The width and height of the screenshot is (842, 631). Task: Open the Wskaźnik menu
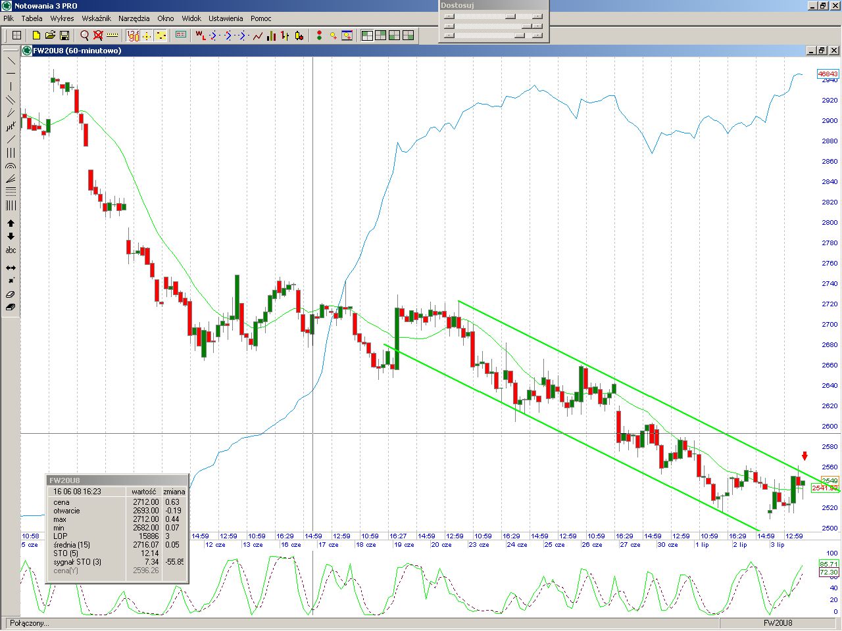[x=96, y=18]
